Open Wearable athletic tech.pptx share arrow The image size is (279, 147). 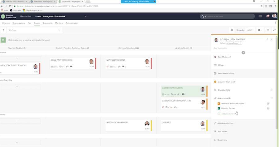point(268,103)
